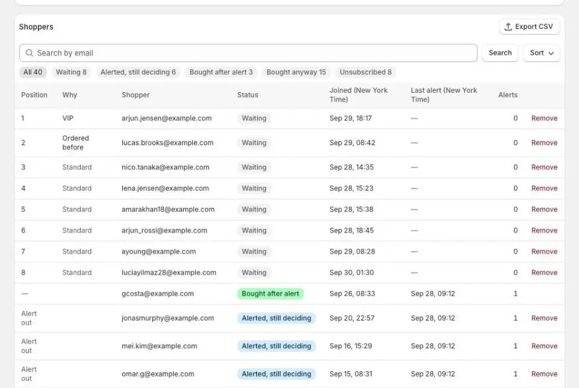Viewport: 579px width, 388px height.
Task: Click the VIP reason in row 1
Action: [68, 118]
